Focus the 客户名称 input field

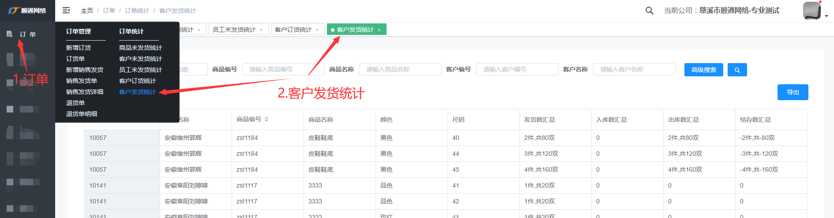click(634, 69)
